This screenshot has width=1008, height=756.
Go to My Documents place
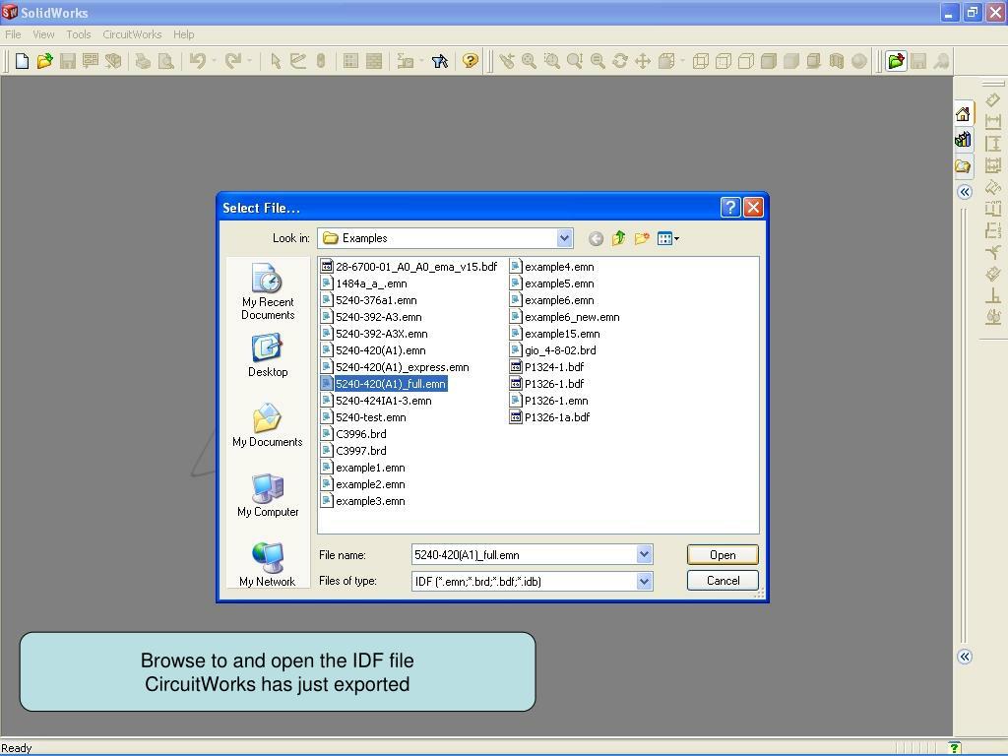tap(268, 425)
